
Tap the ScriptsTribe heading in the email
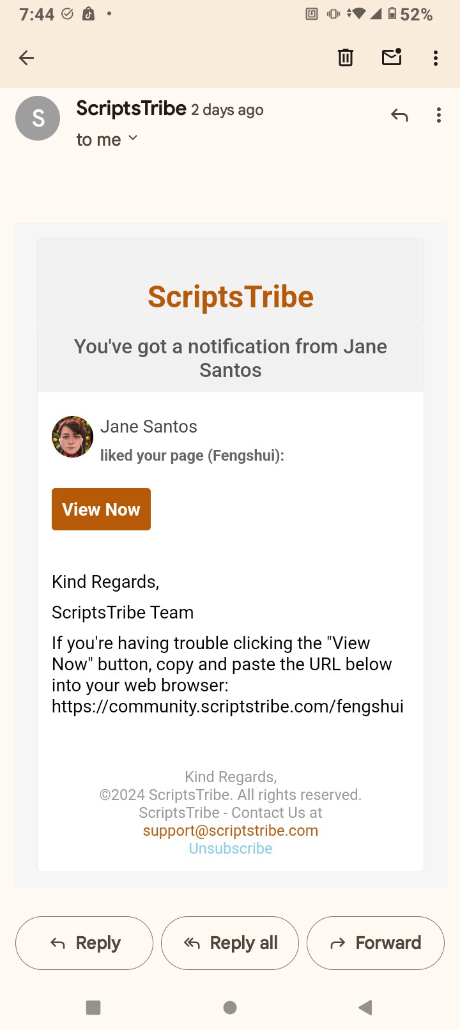pyautogui.click(x=231, y=297)
